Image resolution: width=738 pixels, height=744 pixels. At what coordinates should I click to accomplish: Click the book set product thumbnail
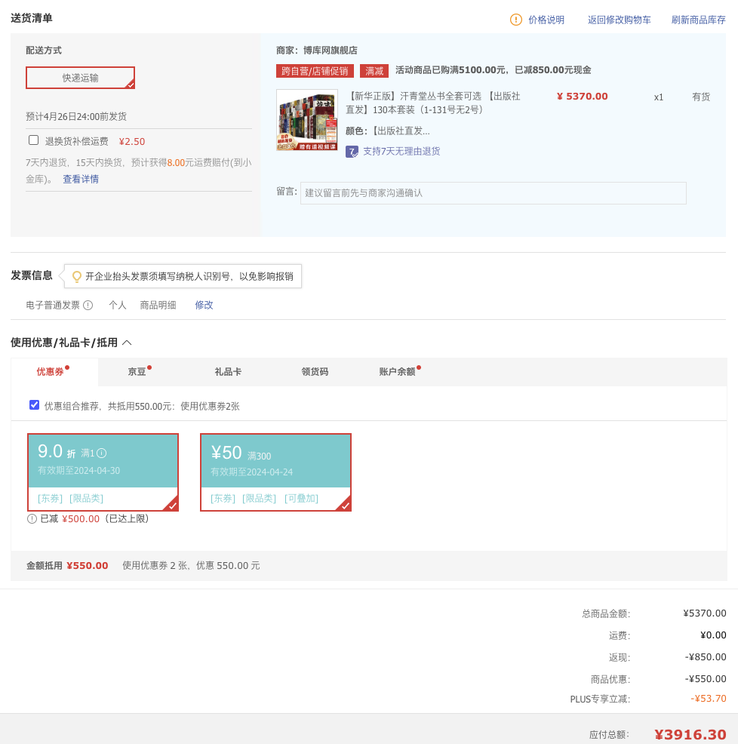tap(307, 120)
